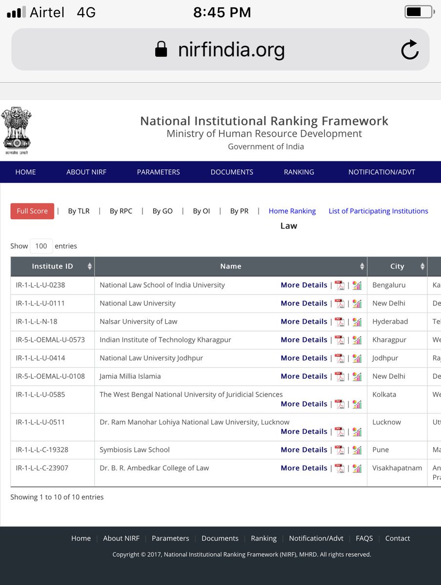This screenshot has height=585, width=441.
Task: Open PDF for Dr. Ram Manohar Lohiya University
Action: pyautogui.click(x=340, y=432)
